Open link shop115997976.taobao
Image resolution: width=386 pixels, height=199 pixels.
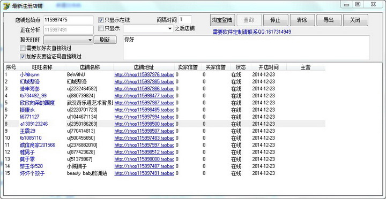click(x=144, y=74)
